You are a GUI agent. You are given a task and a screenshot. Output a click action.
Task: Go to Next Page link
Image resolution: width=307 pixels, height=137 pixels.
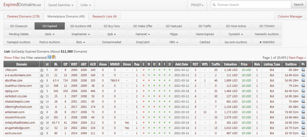[297, 58]
